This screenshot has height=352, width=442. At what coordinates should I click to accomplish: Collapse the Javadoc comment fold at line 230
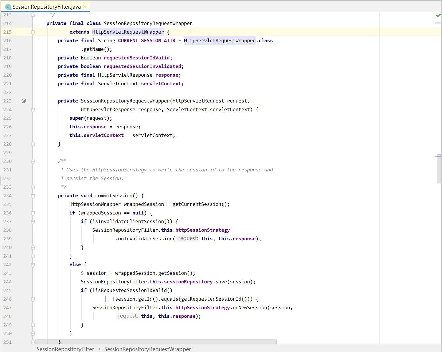click(33, 161)
